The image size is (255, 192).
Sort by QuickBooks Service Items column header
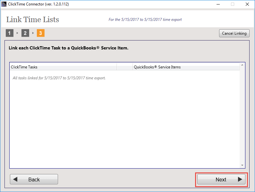tap(186, 67)
